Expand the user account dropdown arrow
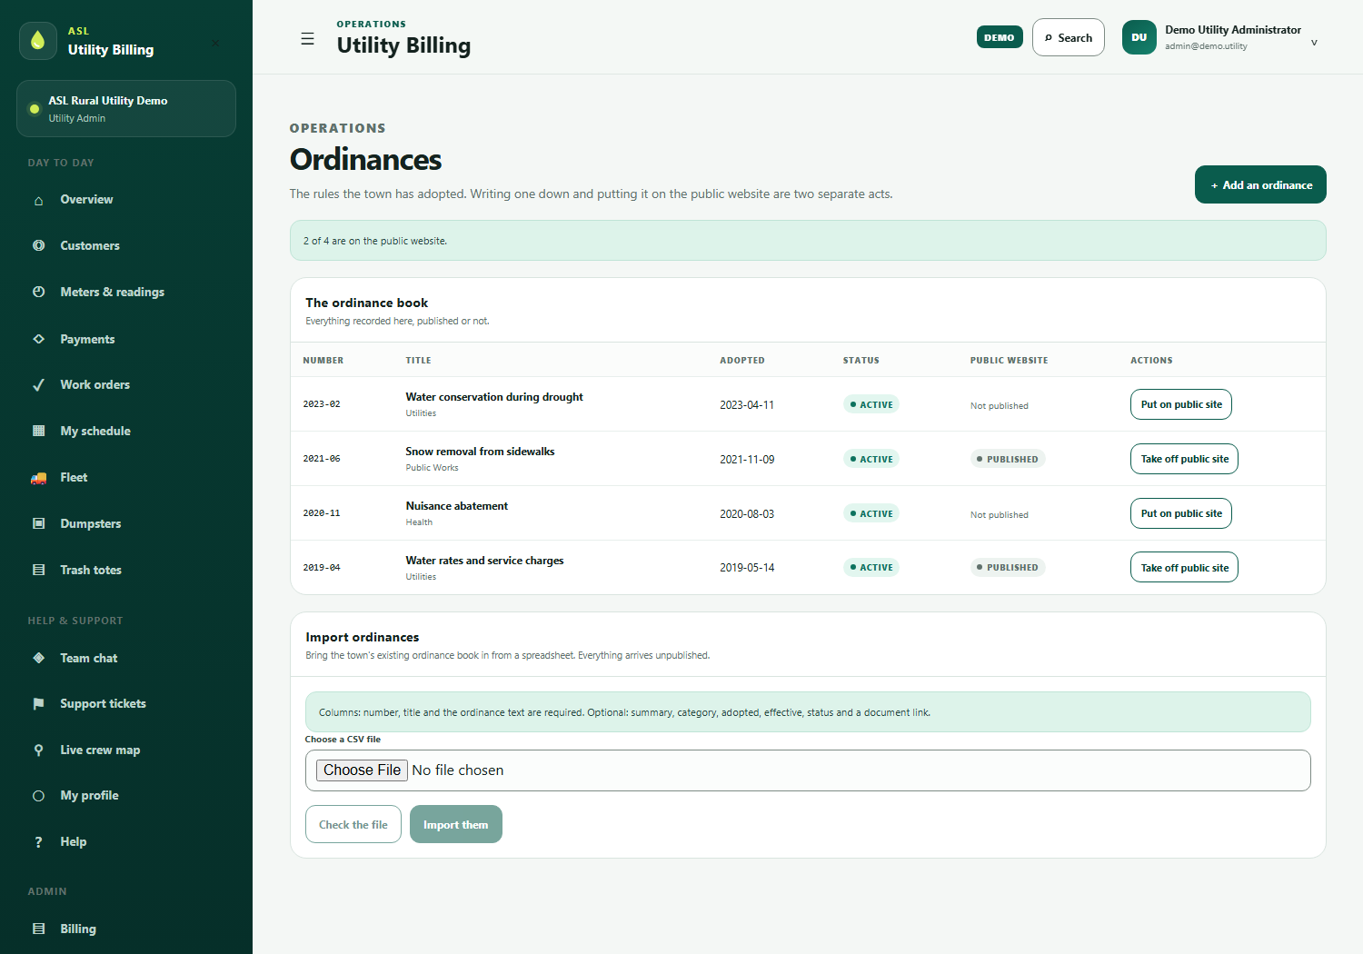The width and height of the screenshot is (1363, 954). 1314,43
